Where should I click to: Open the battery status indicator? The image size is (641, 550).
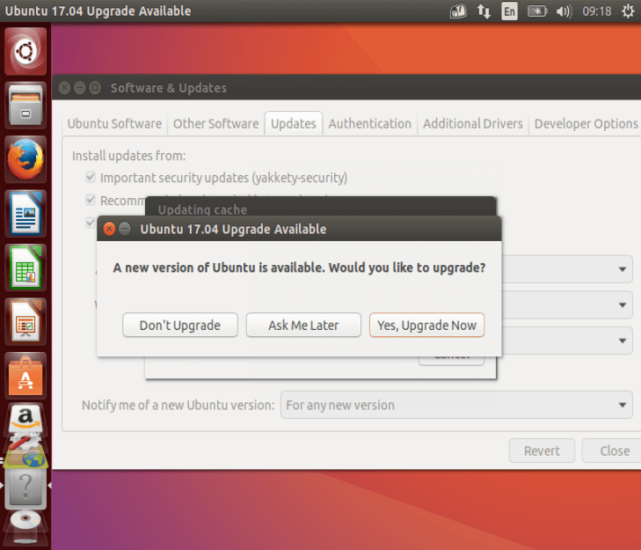[536, 11]
